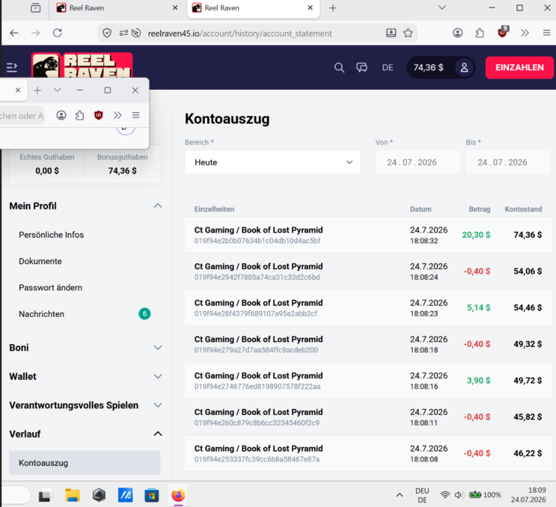The image size is (556, 507).
Task: Expand the Wallet section
Action: (85, 377)
